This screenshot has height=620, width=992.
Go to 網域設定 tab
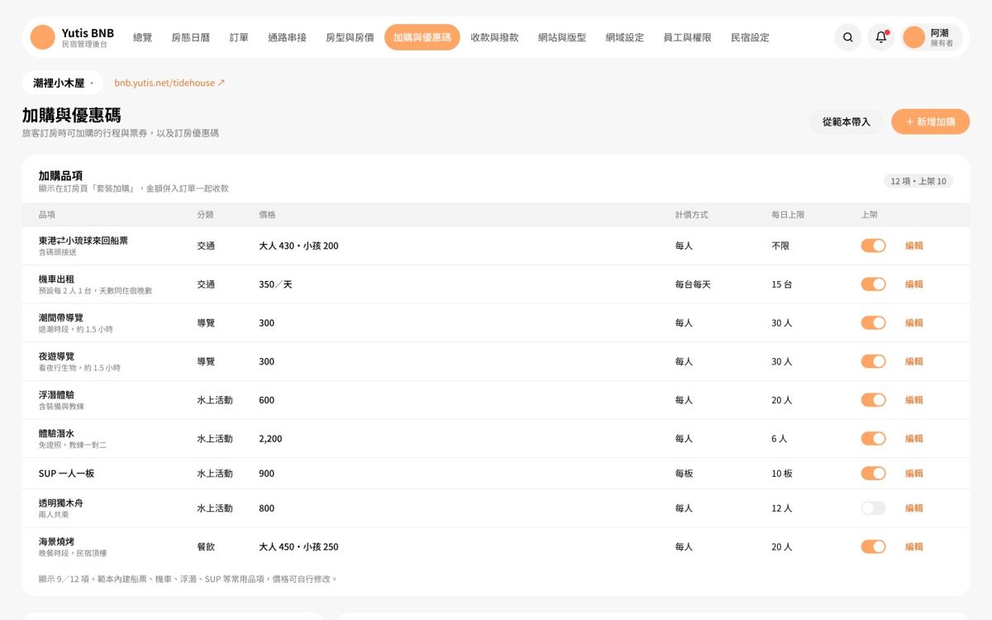(x=624, y=37)
